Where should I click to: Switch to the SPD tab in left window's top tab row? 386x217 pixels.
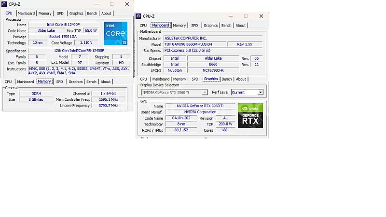tap(60, 14)
